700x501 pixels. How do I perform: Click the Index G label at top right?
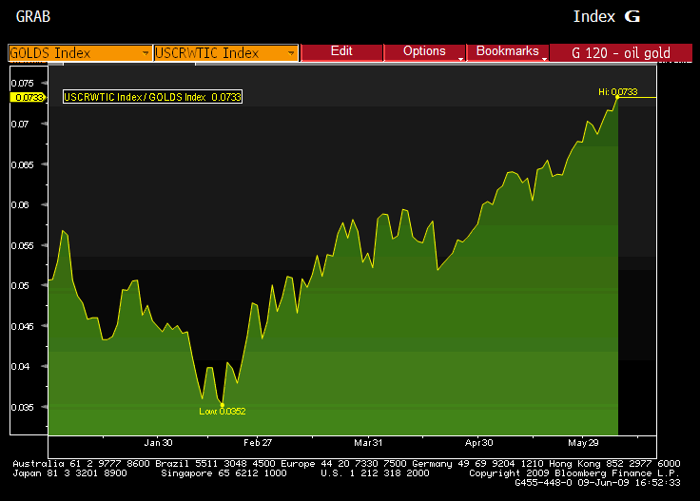click(607, 16)
